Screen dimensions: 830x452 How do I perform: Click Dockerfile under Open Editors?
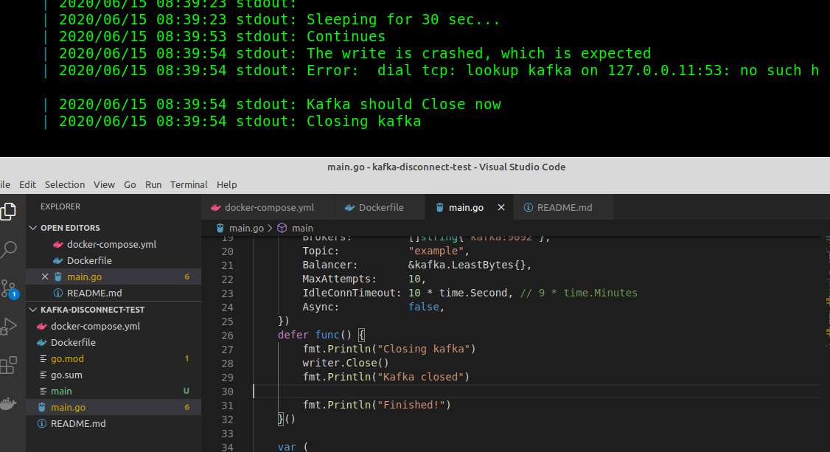point(89,260)
